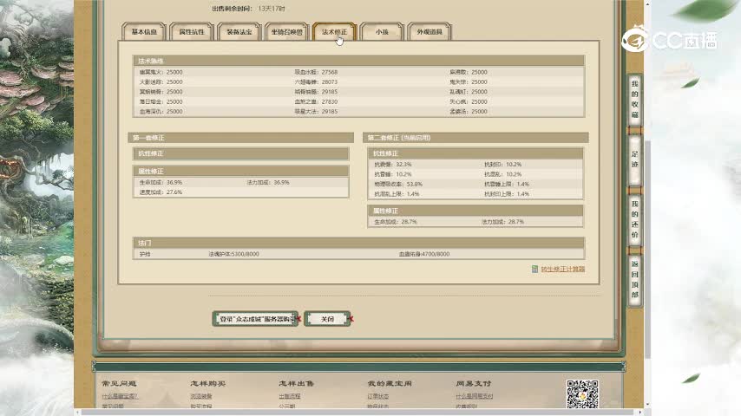Viewport: 741px width, 416px height.
Task: Open the 什么是藏宝阁 footer link
Action: [120, 397]
